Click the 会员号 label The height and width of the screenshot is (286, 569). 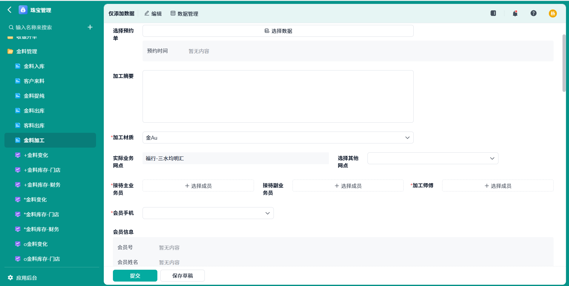click(x=125, y=247)
